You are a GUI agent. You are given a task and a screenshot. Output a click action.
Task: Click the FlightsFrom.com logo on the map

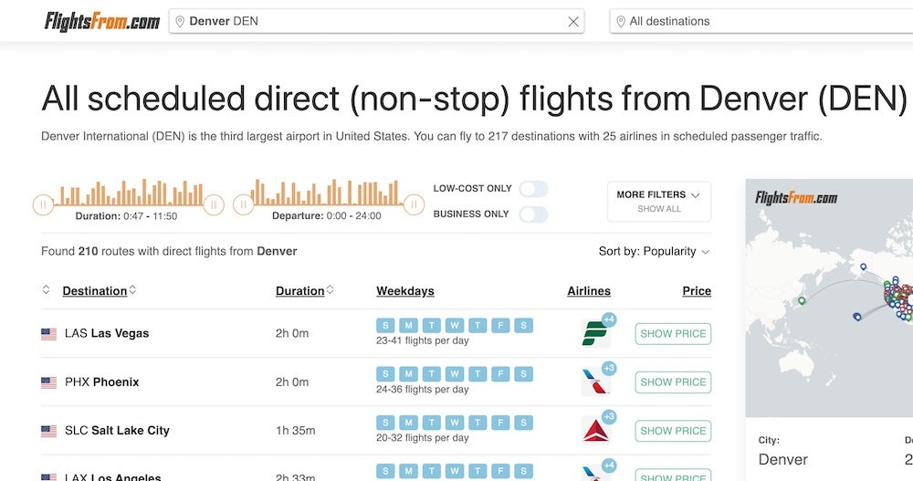coord(796,197)
